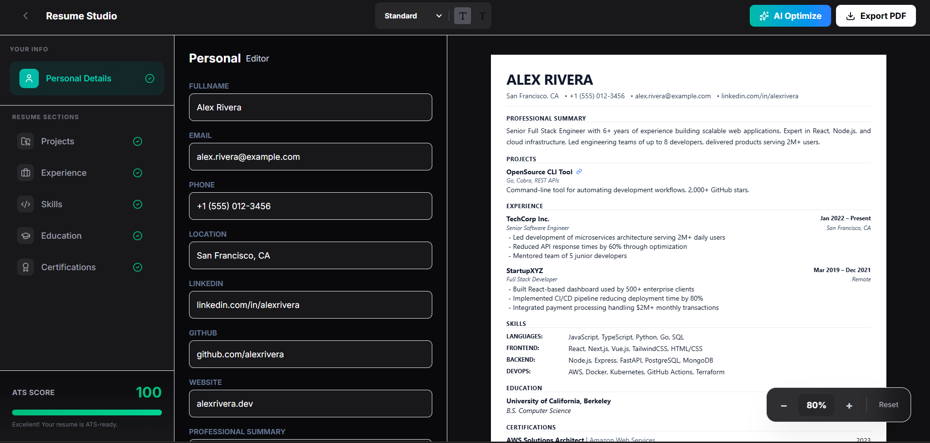Focus the GitHub input field
The height and width of the screenshot is (443, 930).
tap(310, 354)
